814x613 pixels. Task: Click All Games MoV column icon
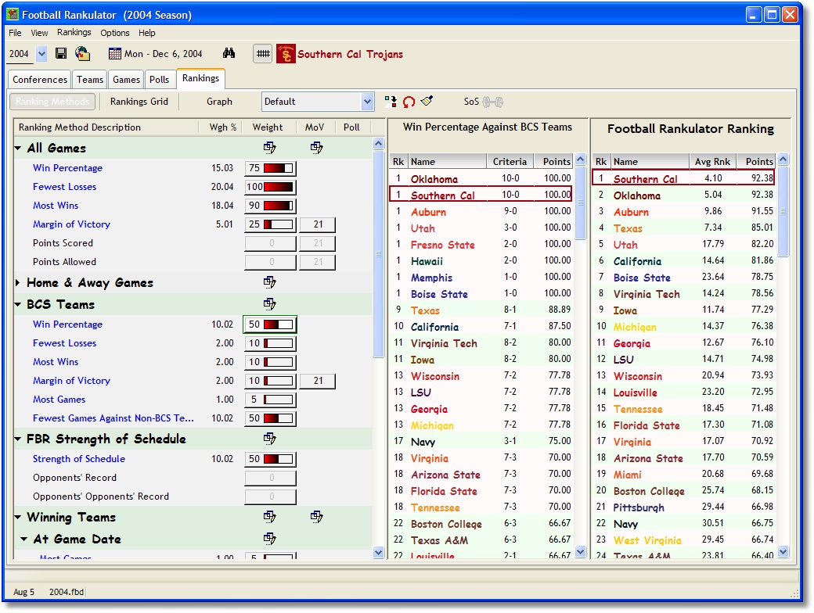(317, 148)
